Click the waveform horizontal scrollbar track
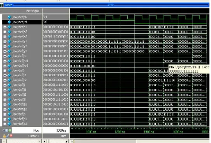Screen dimensions: 211x143 coord(141,141)
